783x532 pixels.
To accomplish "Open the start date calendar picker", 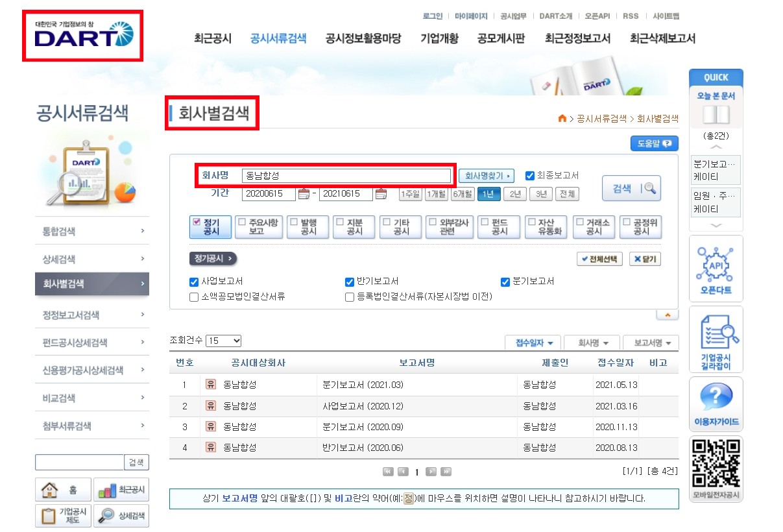I will [304, 194].
